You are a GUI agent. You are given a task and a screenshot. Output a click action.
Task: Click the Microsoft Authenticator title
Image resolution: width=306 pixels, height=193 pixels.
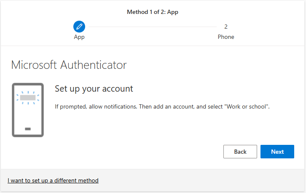pyautogui.click(x=69, y=65)
